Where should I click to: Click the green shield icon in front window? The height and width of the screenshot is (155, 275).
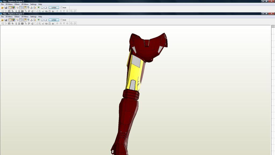pos(38,20)
